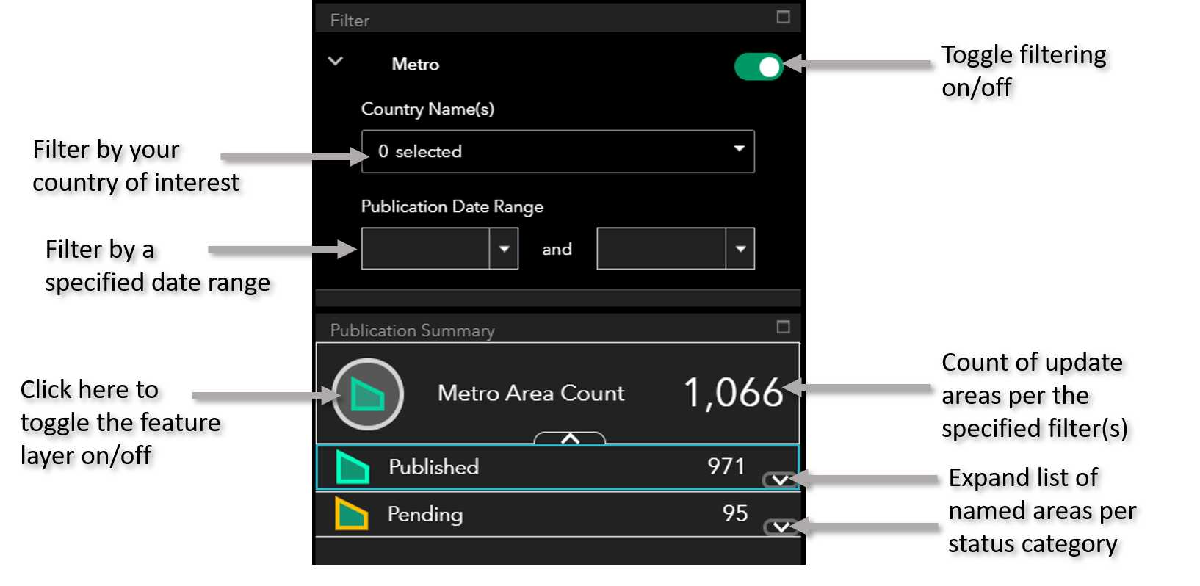Maximize the Publication Summary panel
Viewport: 1200px width, 586px height.
click(784, 327)
